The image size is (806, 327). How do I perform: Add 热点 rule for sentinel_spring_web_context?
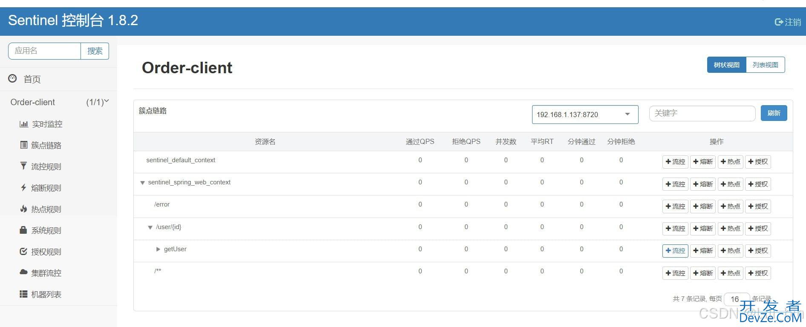[x=731, y=184]
